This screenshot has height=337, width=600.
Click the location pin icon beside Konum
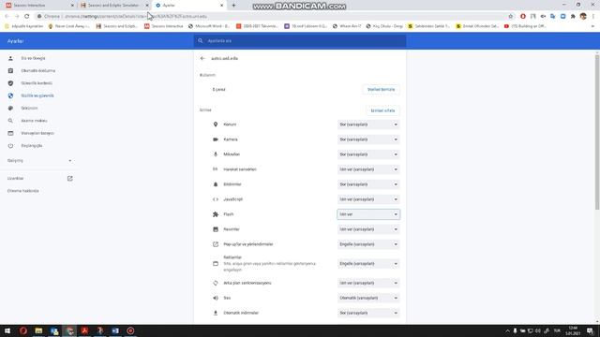(216, 125)
